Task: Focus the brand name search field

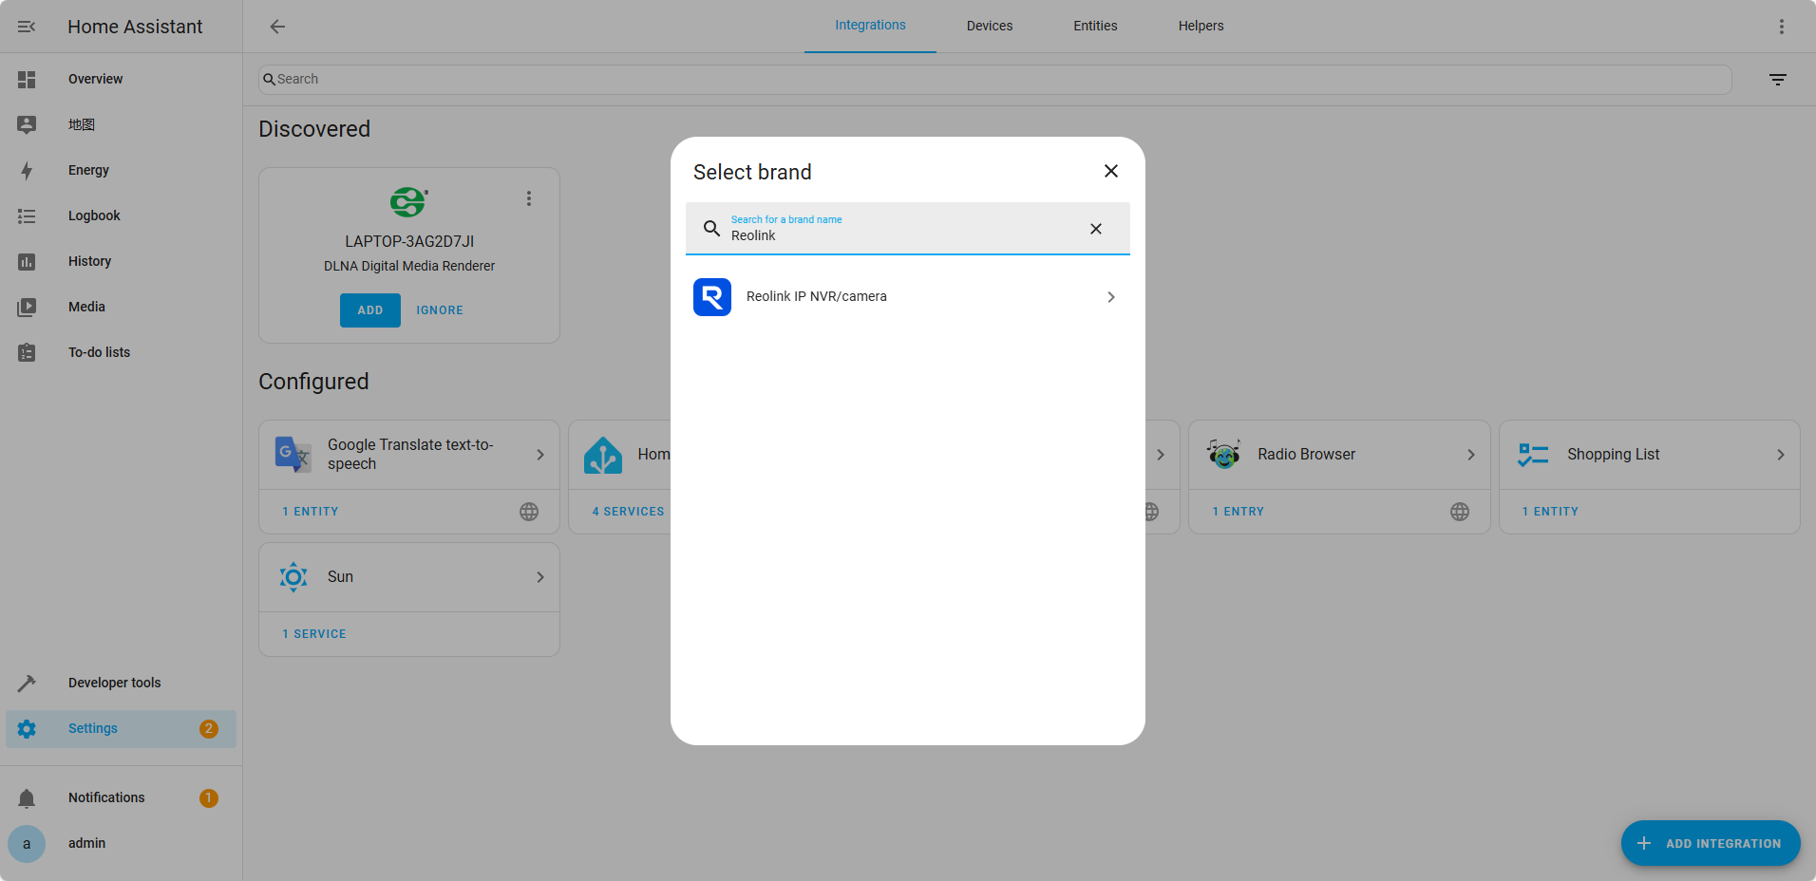Action: (x=907, y=229)
